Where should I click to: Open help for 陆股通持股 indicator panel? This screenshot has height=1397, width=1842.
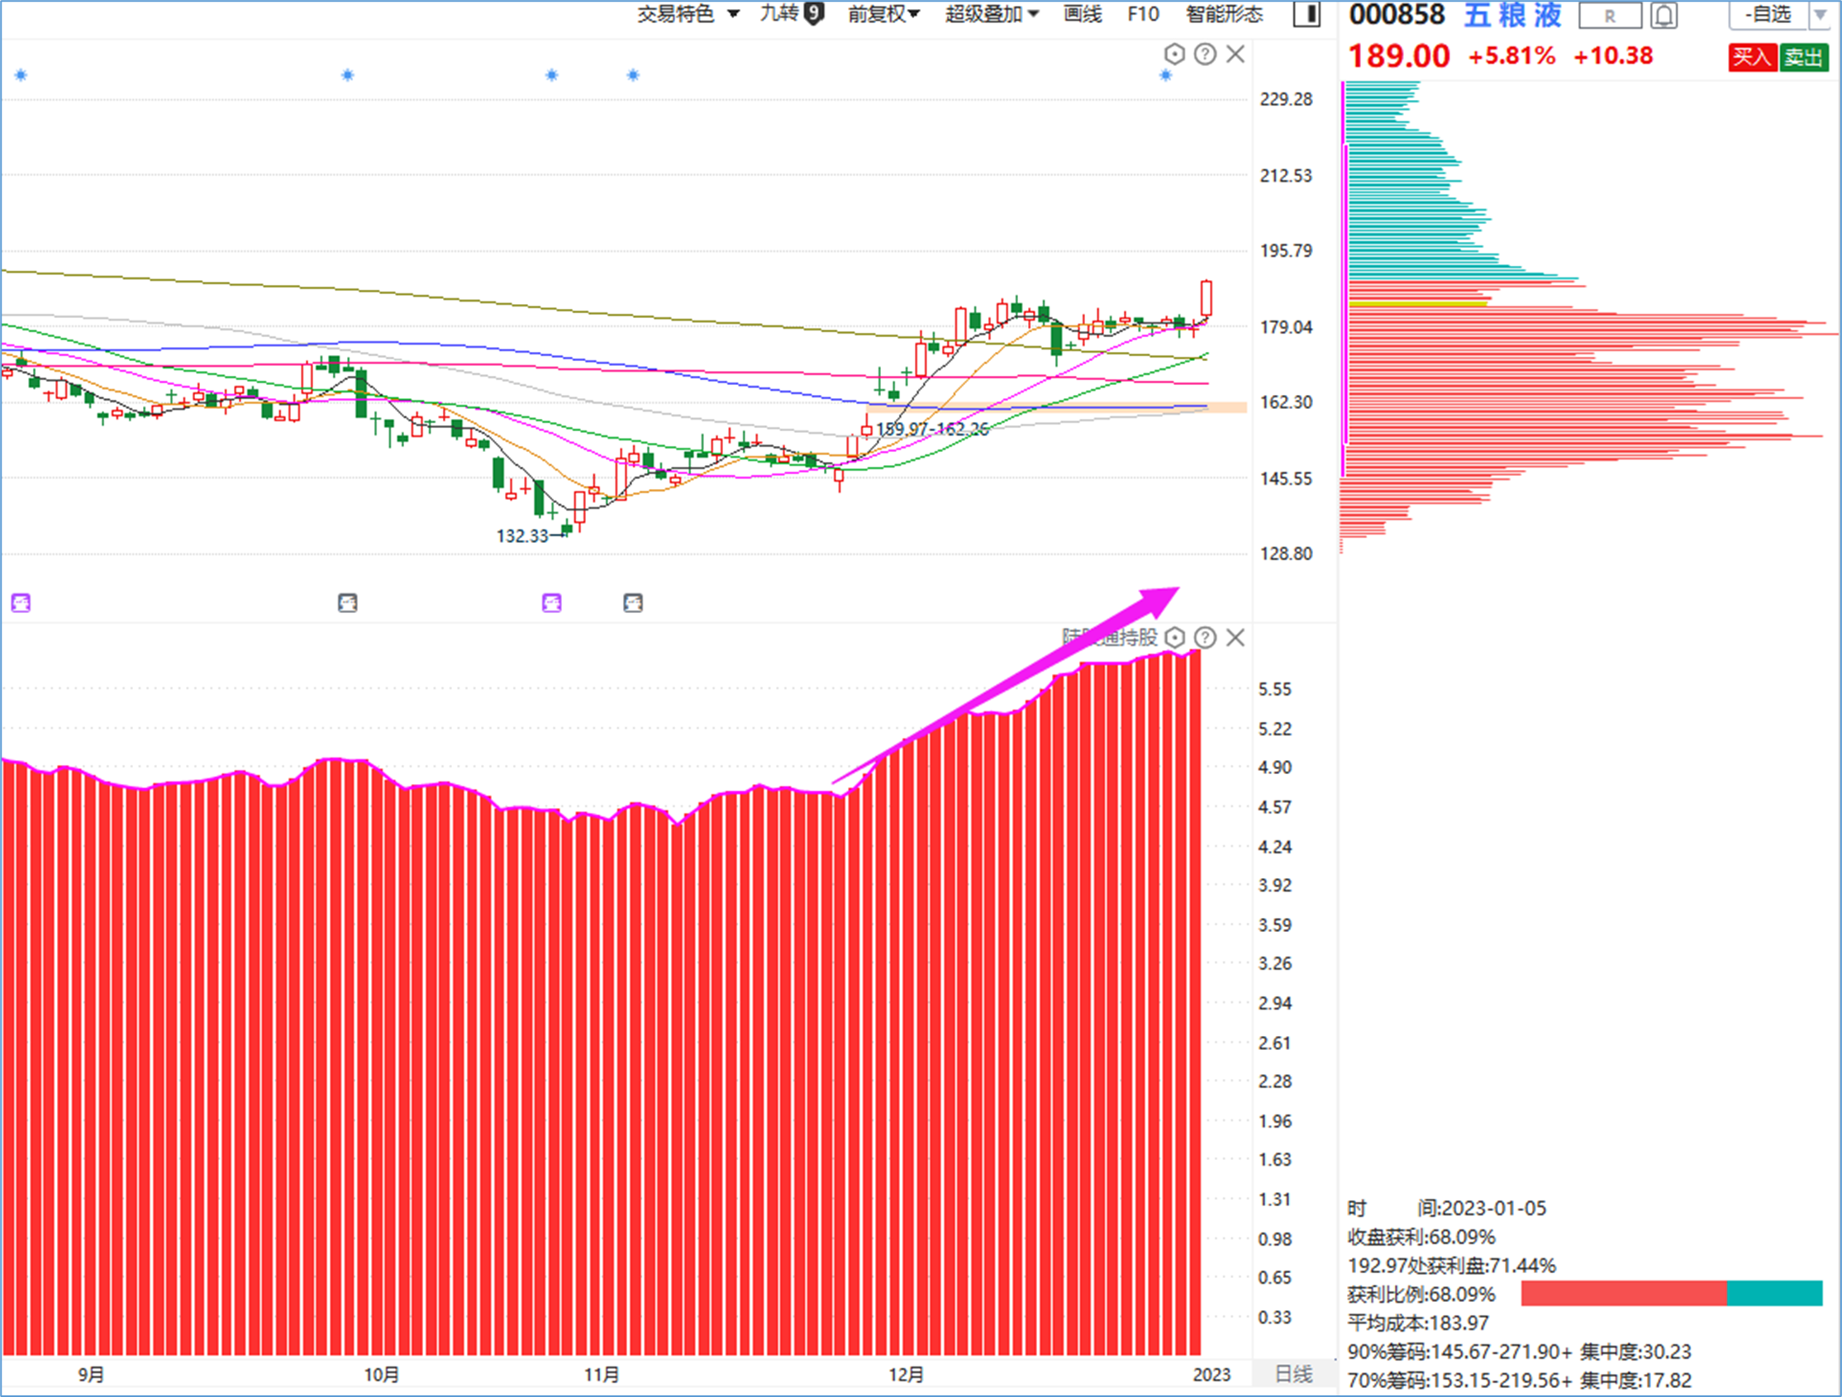tap(1205, 638)
